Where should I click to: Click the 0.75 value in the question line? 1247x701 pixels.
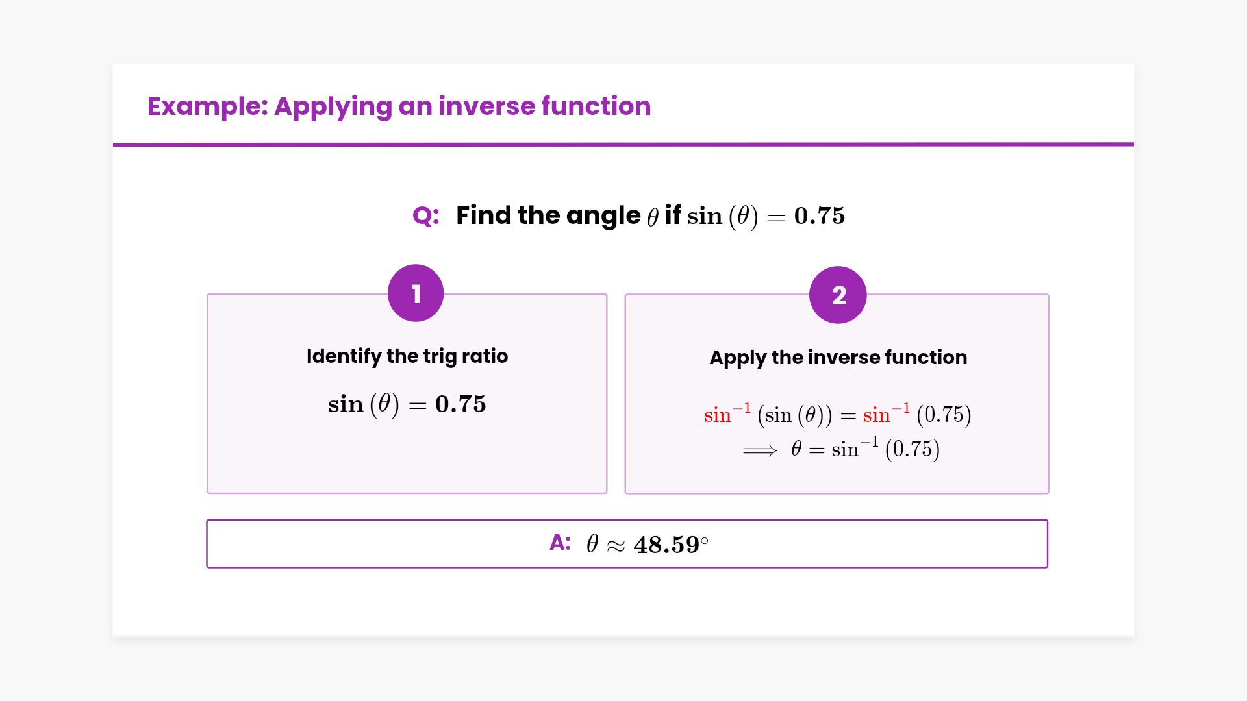[819, 215]
